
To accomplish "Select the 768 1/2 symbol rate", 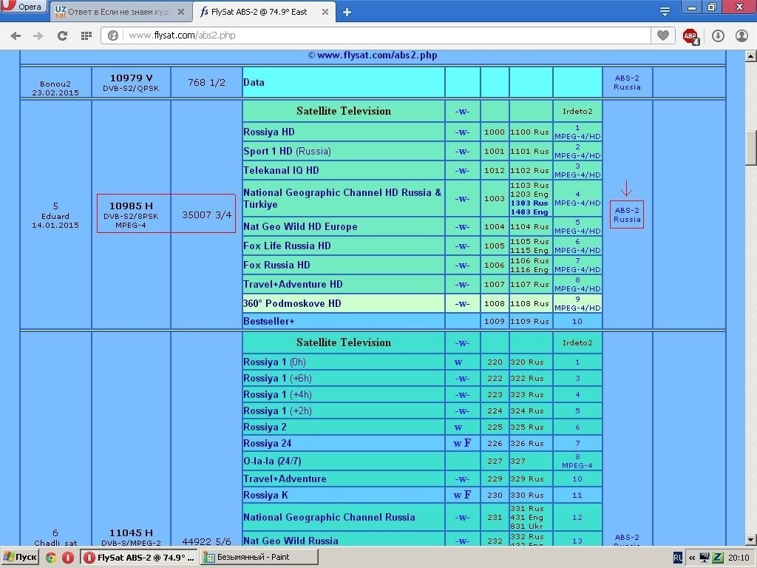I will point(207,83).
